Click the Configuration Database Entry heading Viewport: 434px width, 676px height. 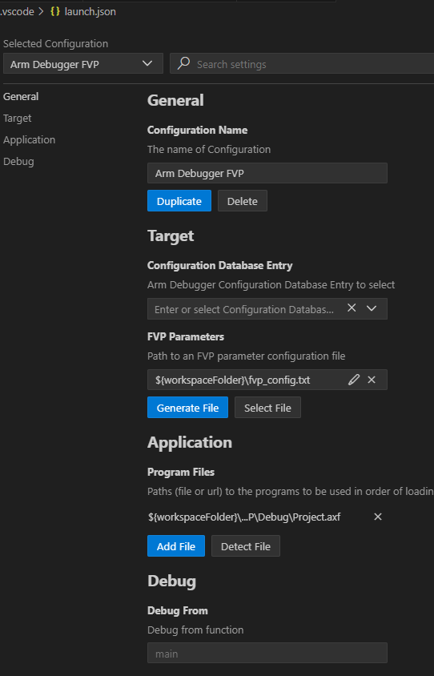click(219, 265)
